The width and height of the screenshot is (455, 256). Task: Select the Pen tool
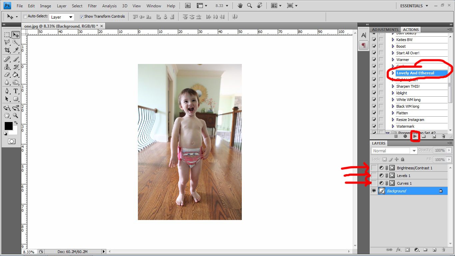7,91
